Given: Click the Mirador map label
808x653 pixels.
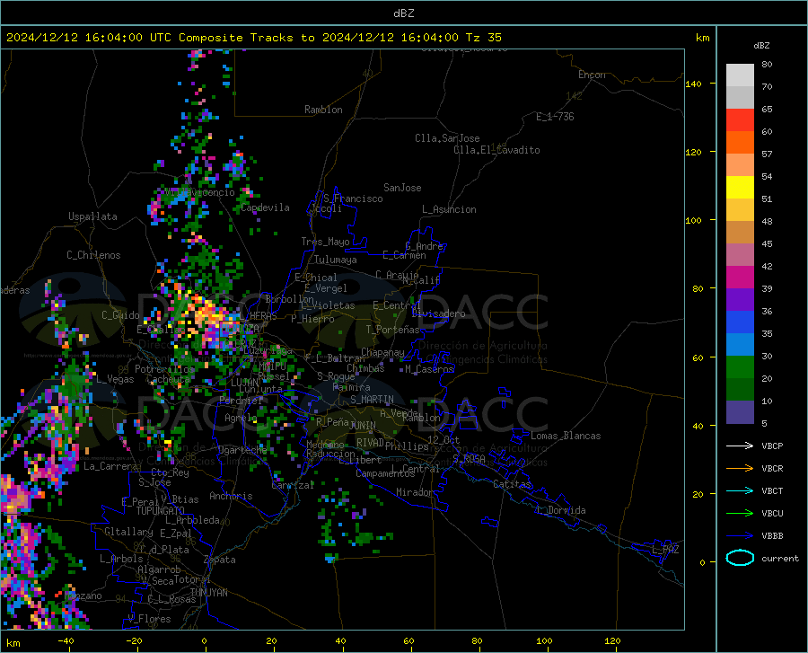Looking at the screenshot, I should tap(415, 492).
